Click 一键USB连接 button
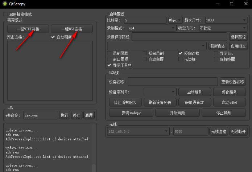The image size is (252, 172). (x=72, y=29)
